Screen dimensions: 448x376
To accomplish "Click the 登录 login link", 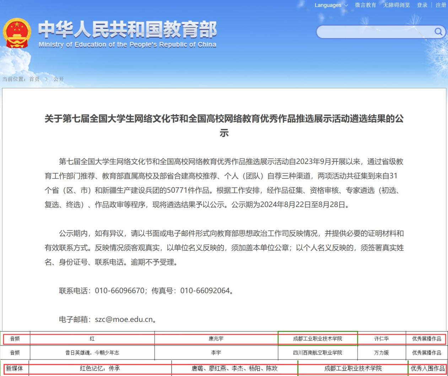I will 422,5.
